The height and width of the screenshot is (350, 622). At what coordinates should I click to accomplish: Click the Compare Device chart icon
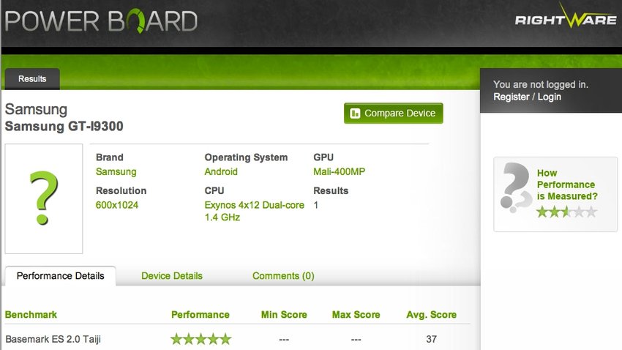tap(355, 113)
